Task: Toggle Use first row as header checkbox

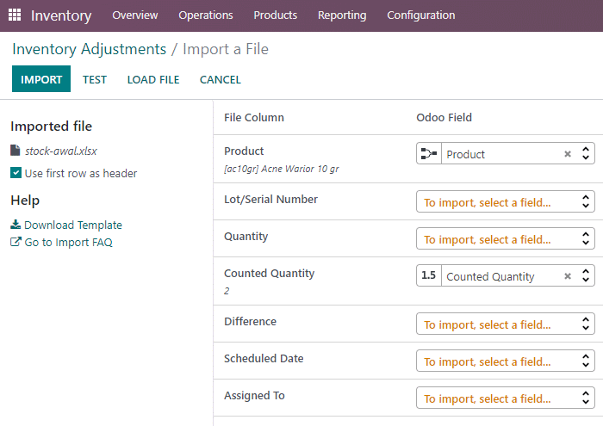Action: coord(16,173)
